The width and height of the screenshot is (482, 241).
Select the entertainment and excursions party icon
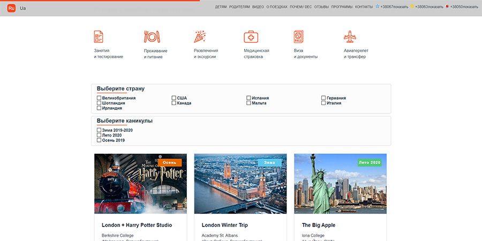pyautogui.click(x=200, y=36)
